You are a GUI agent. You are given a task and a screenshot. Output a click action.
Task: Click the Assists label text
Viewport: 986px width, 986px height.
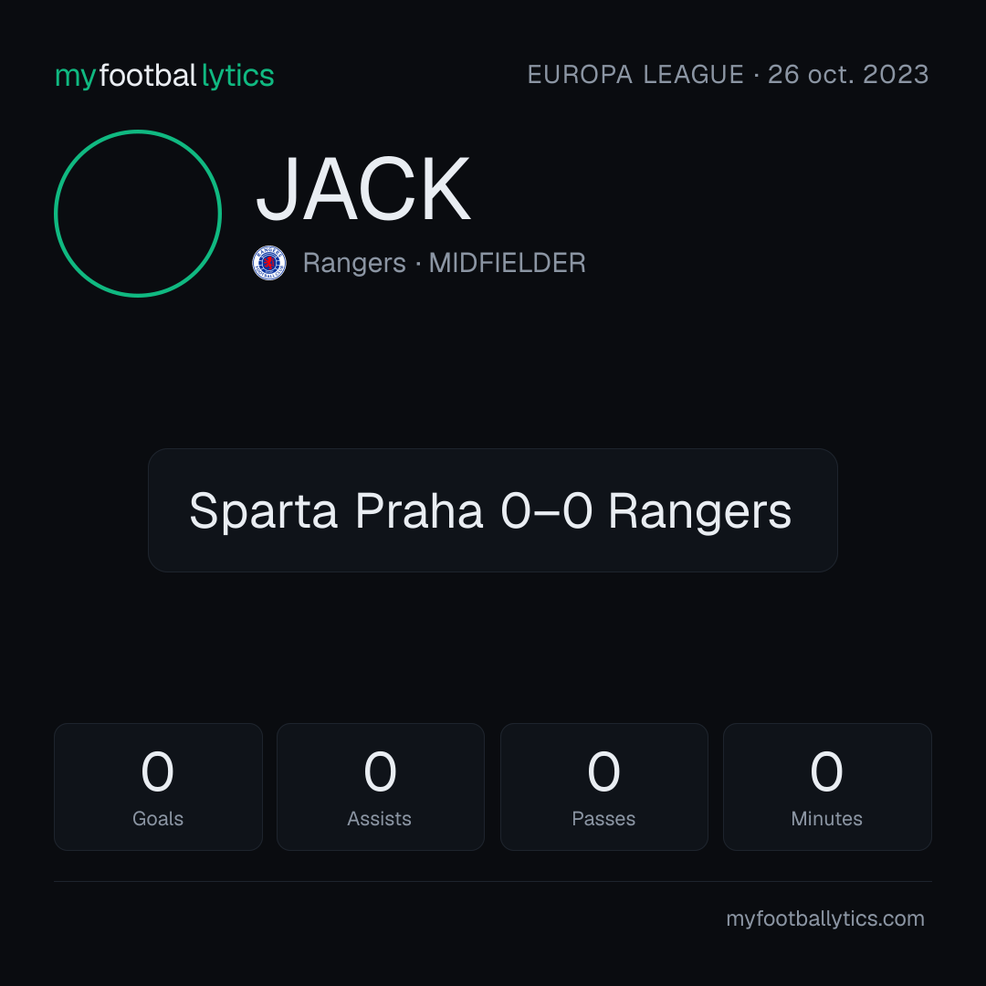point(379,819)
